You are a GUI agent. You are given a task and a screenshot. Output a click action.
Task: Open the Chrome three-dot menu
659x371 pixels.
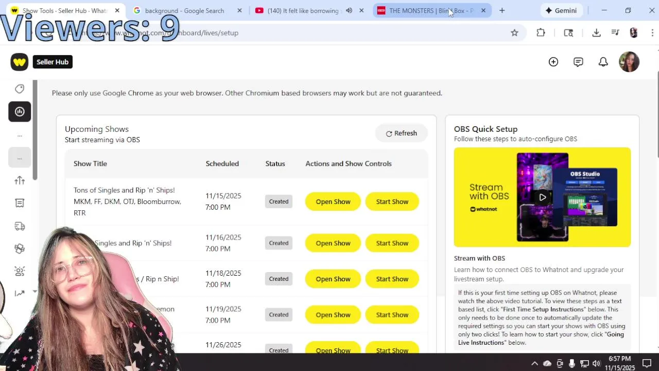click(x=652, y=32)
